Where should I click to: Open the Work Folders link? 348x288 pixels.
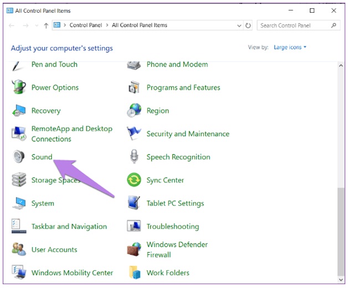(x=168, y=272)
